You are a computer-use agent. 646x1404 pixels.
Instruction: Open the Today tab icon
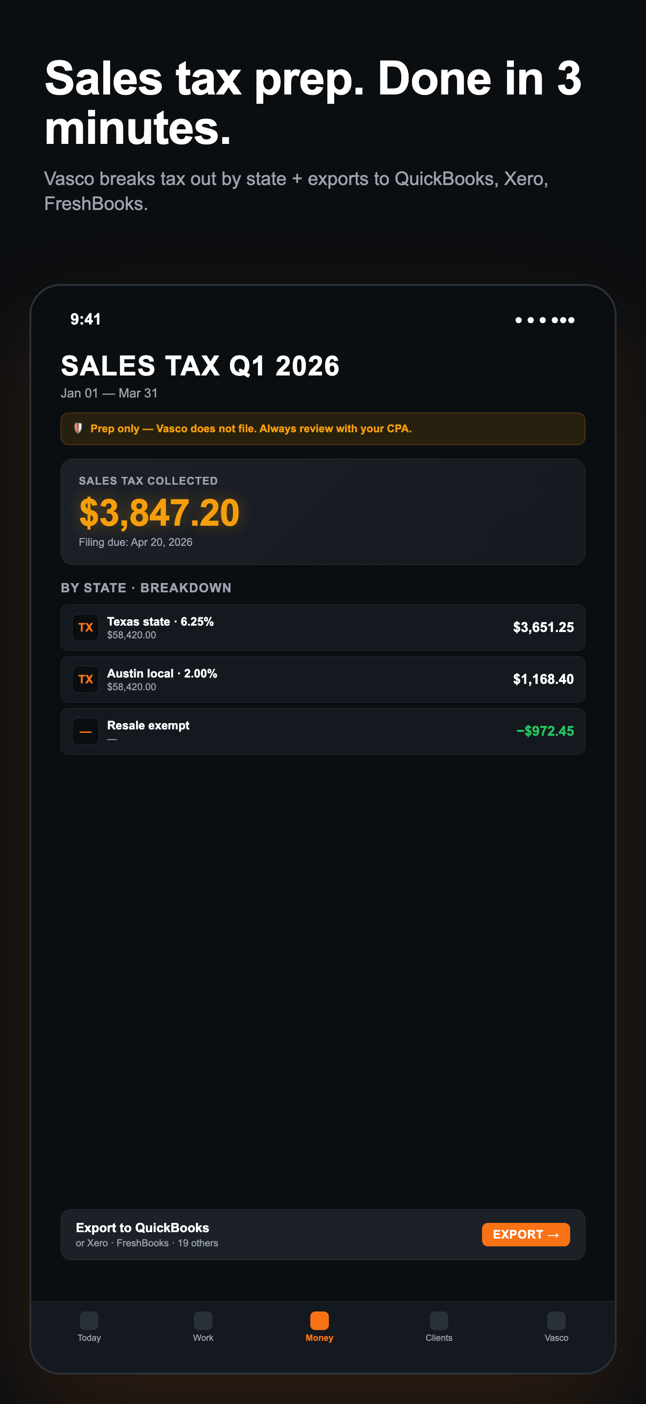pyautogui.click(x=89, y=1321)
